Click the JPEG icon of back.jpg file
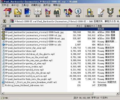The width and height of the screenshot is (120, 100). 3,32
